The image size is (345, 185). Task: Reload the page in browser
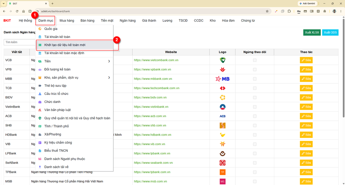click(17, 11)
